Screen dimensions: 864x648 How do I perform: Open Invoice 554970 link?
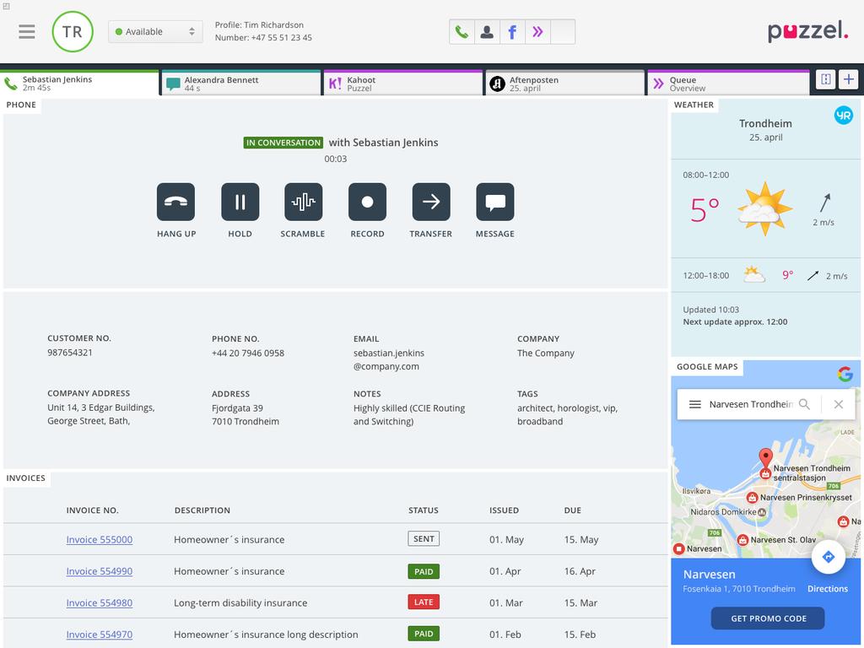100,634
